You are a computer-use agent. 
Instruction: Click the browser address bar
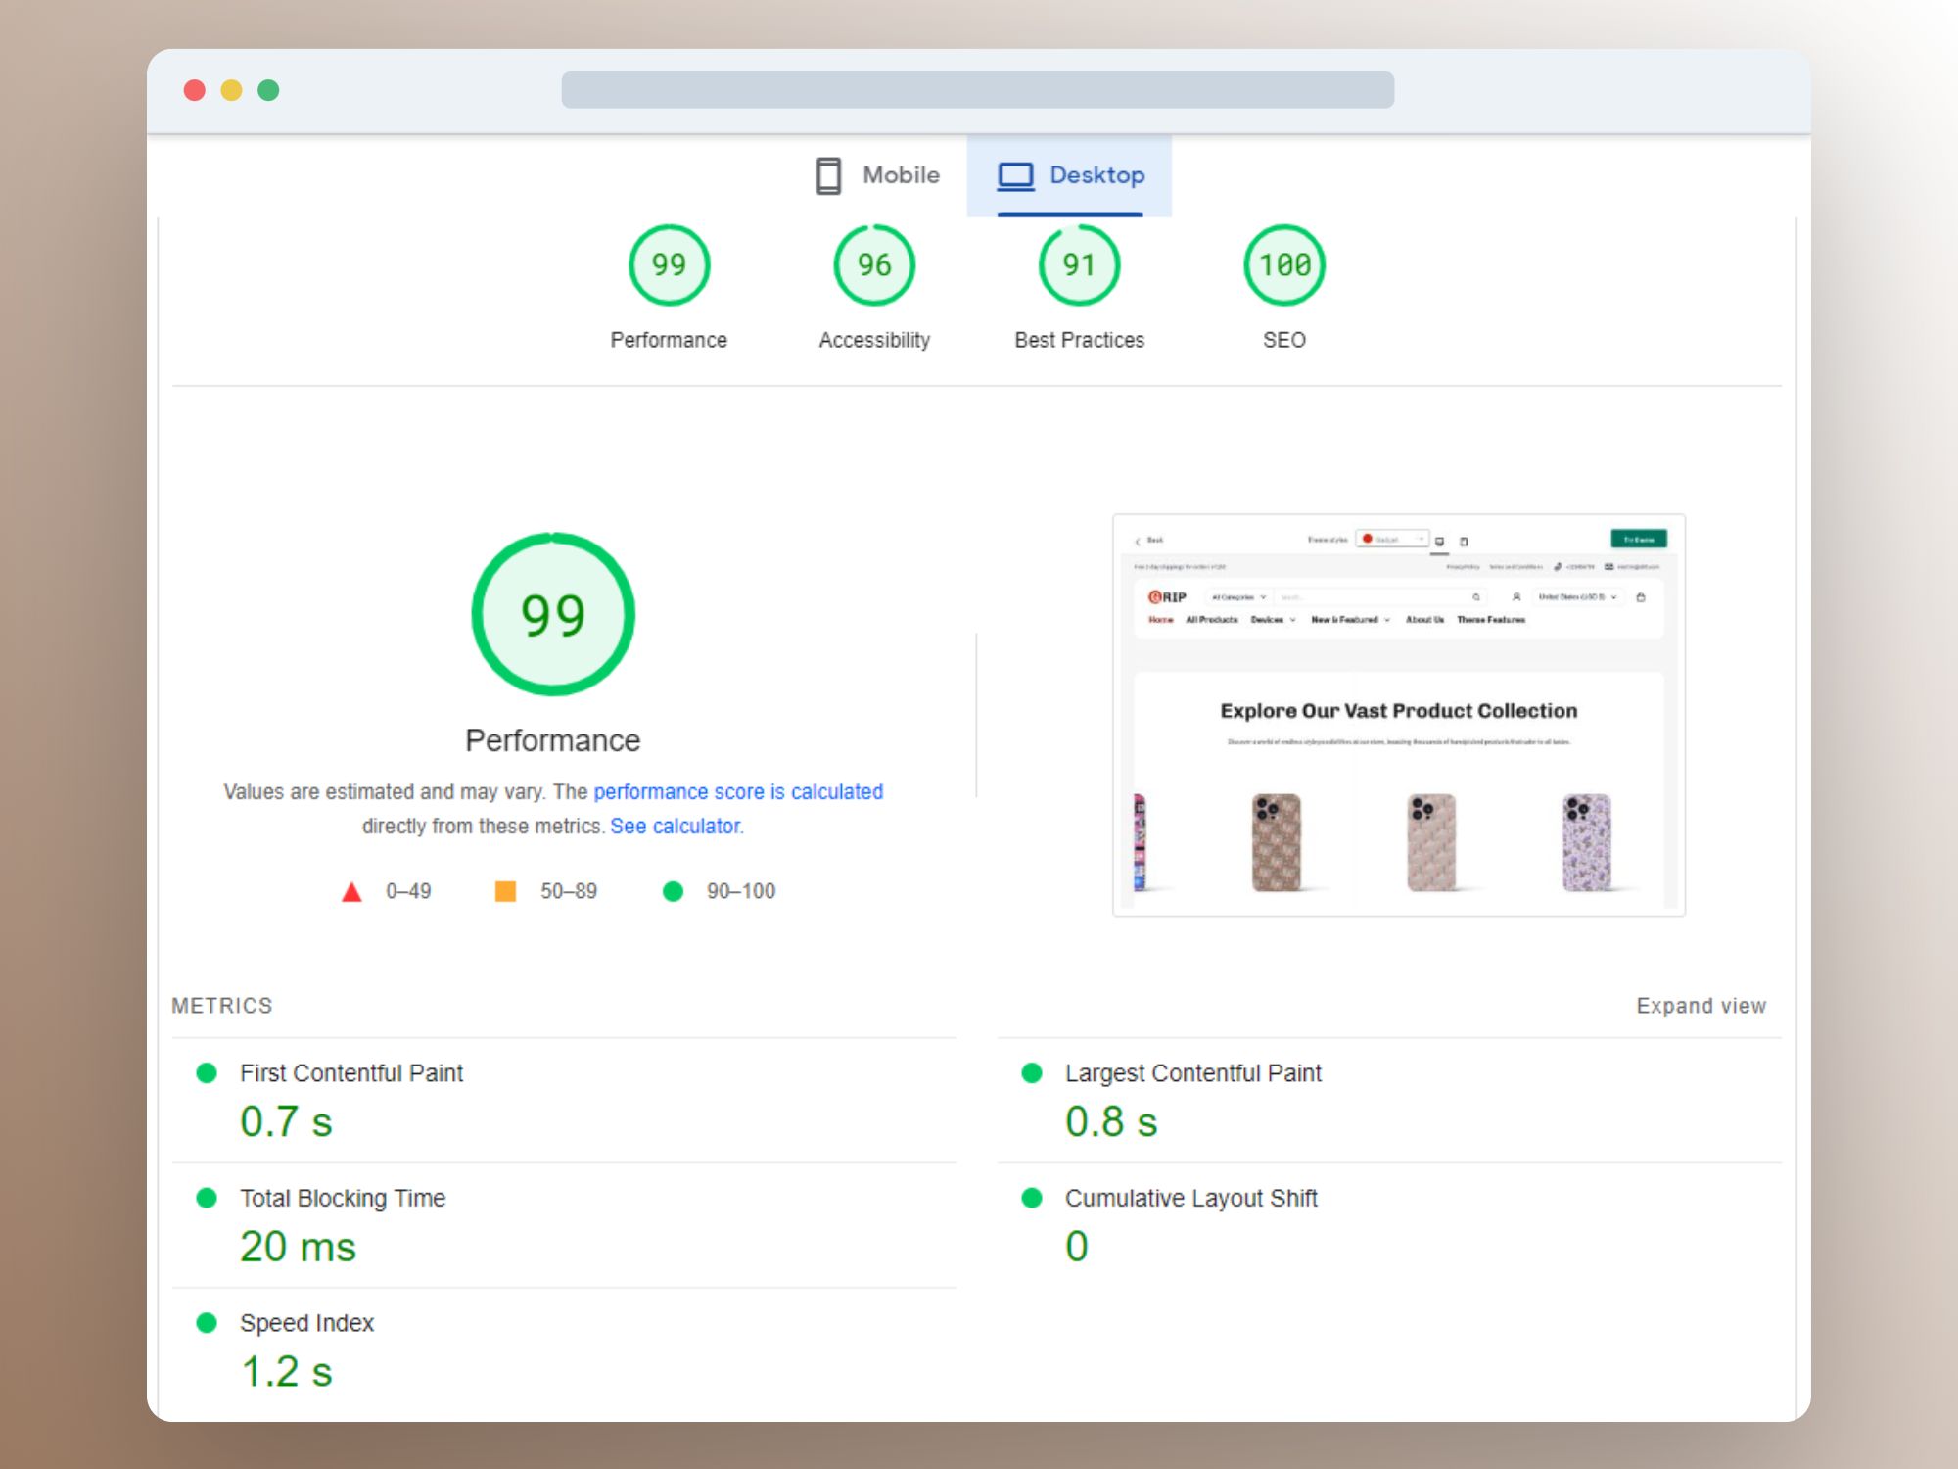click(x=977, y=90)
